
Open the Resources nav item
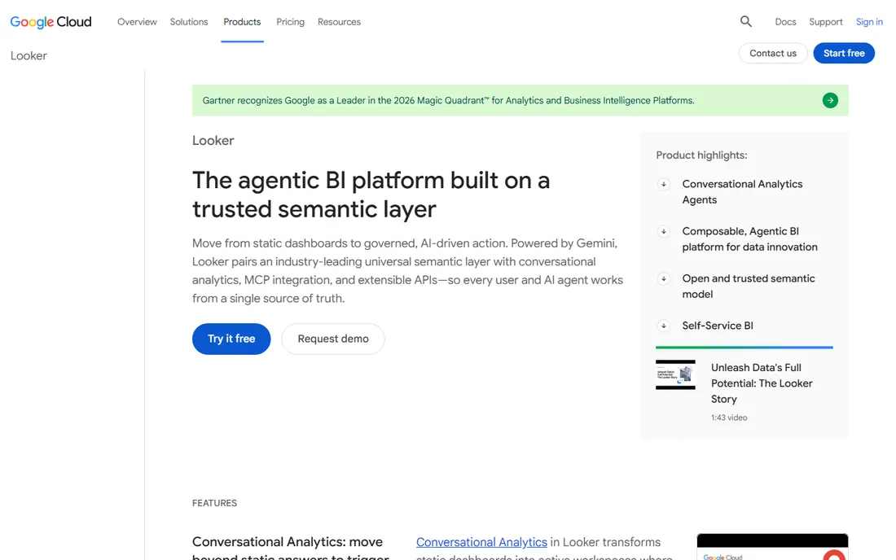point(339,22)
